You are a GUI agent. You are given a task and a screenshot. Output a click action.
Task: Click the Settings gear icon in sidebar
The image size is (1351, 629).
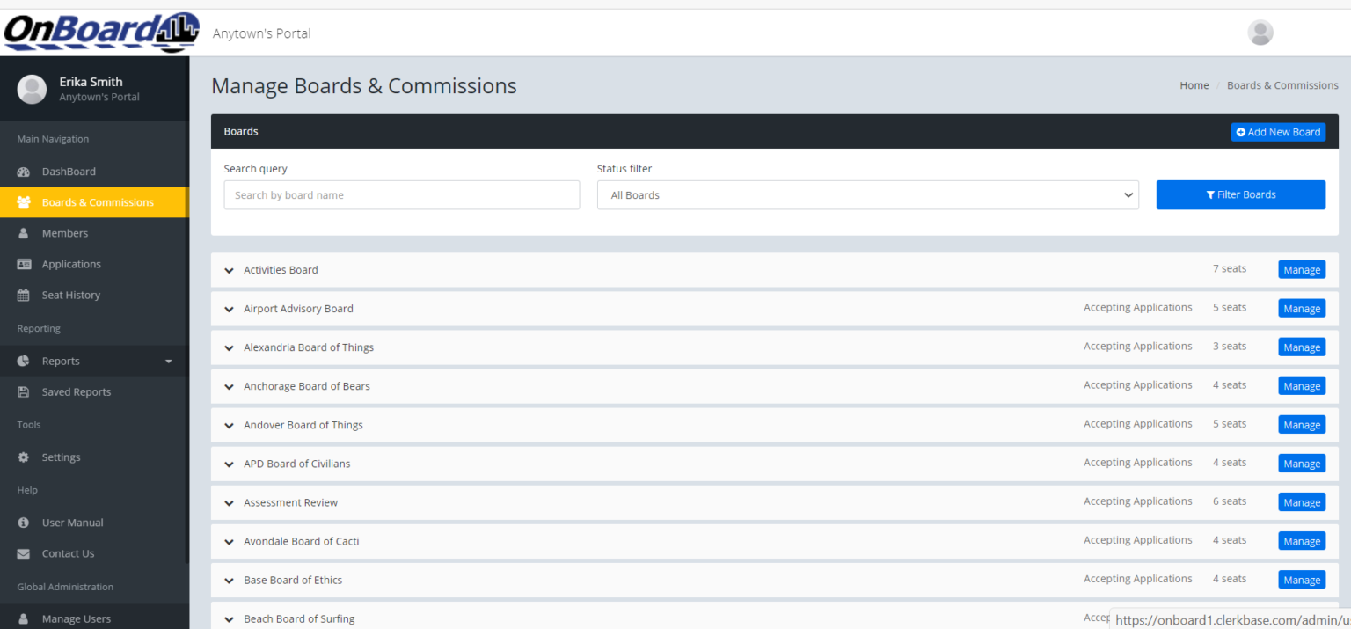pyautogui.click(x=24, y=457)
